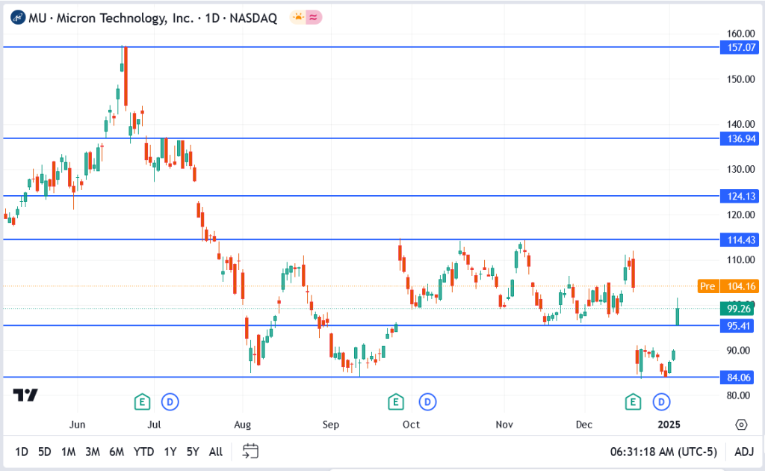Open the go-to-date calendar icon
This screenshot has width=765, height=471.
(x=250, y=451)
